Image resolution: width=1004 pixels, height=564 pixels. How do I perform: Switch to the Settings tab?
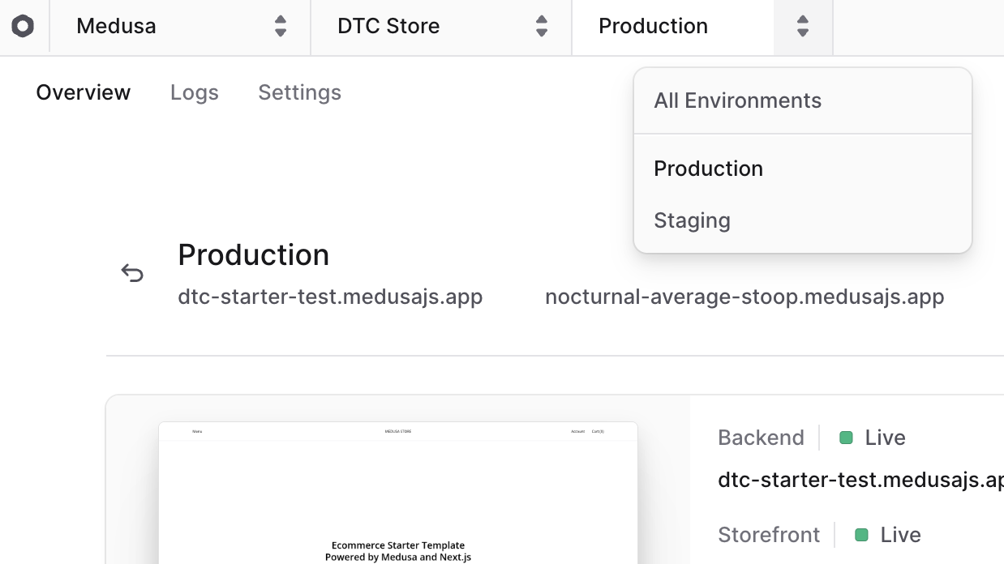tap(299, 92)
